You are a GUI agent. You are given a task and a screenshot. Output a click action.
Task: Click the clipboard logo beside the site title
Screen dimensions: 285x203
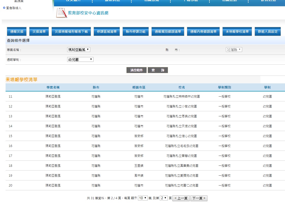point(62,13)
